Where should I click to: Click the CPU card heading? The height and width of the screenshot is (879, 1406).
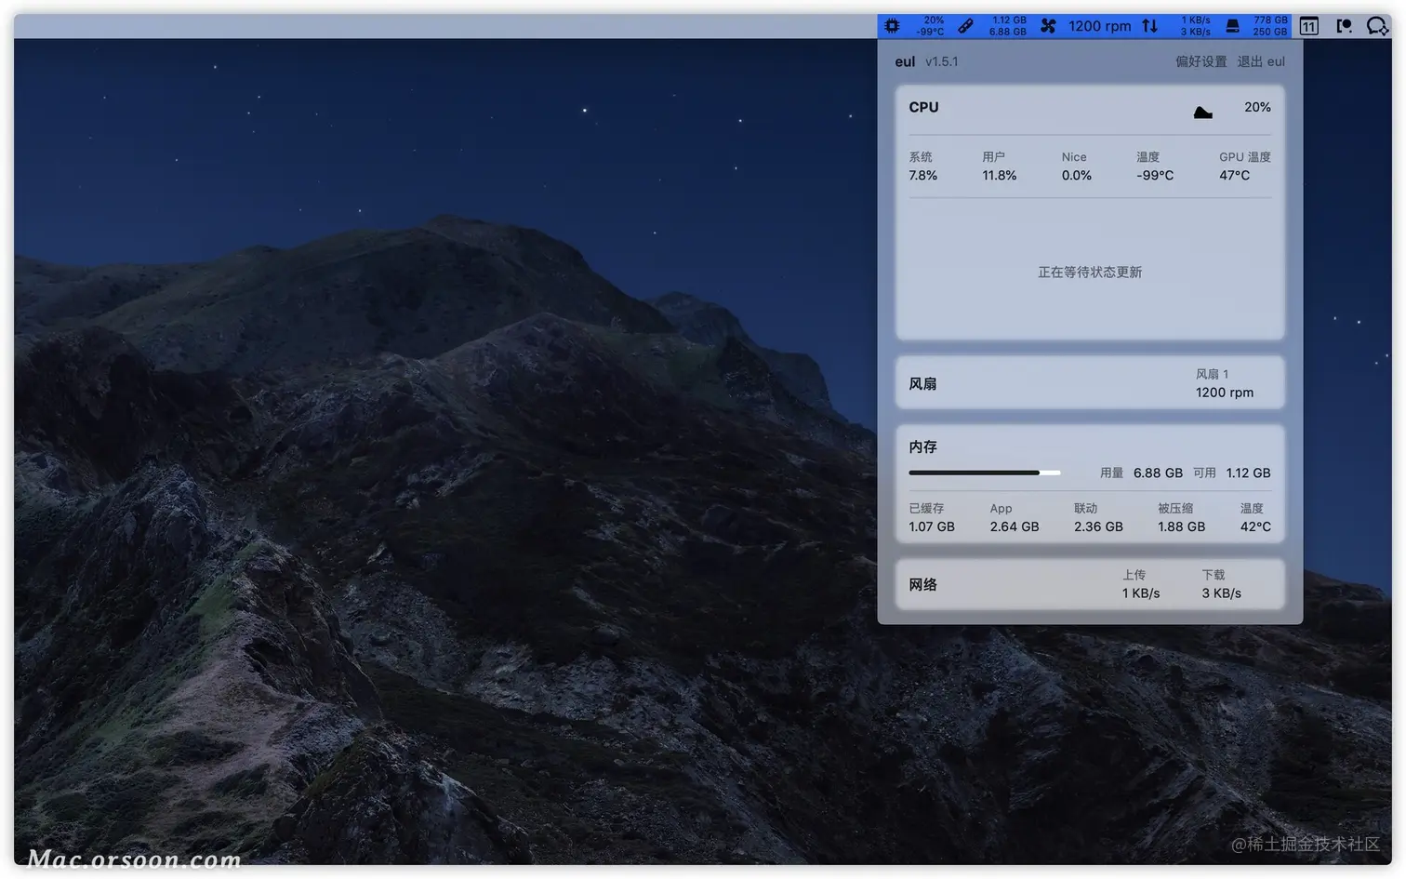923,107
